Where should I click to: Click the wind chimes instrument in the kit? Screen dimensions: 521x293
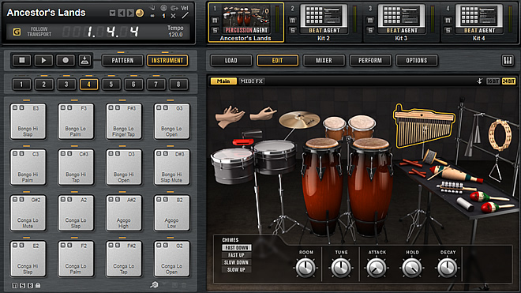point(424,127)
